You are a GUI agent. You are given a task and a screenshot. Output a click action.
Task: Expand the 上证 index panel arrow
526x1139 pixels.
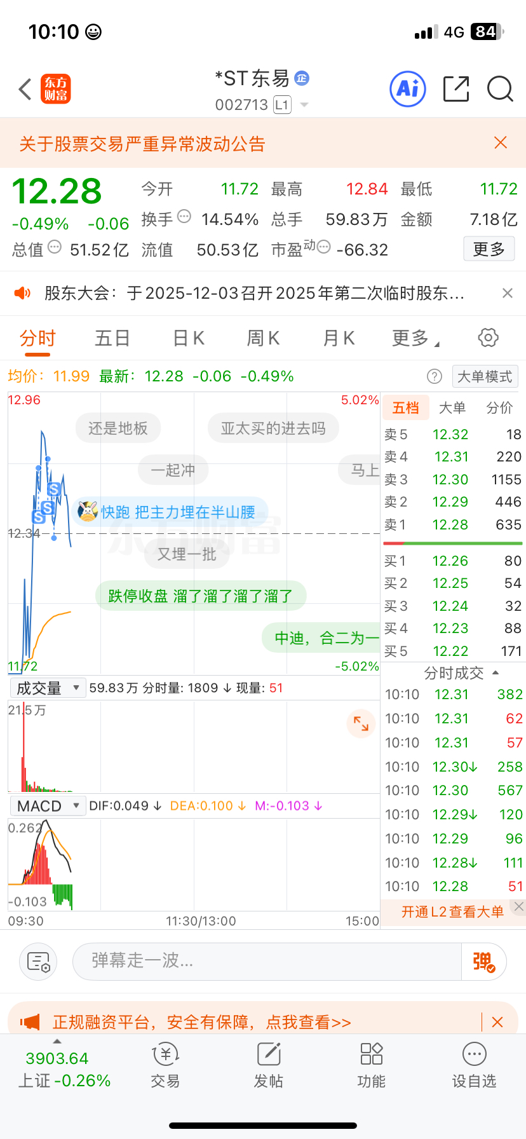point(57,1041)
